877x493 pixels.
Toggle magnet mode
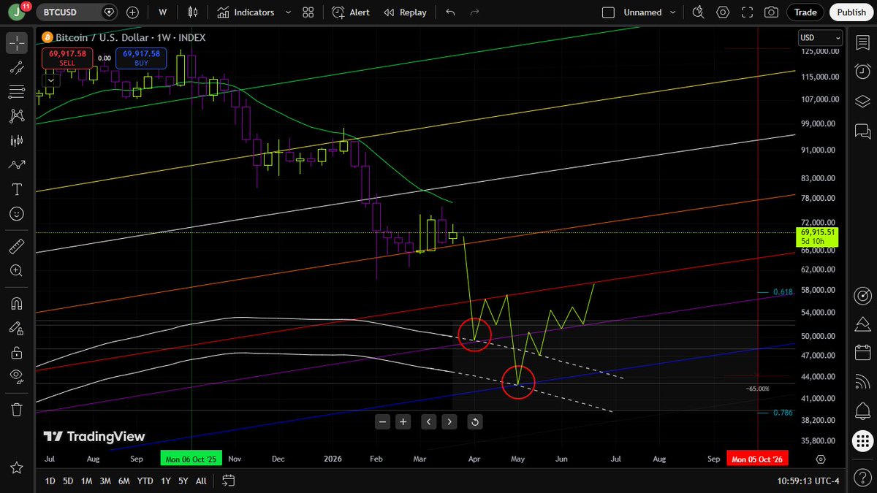point(17,303)
